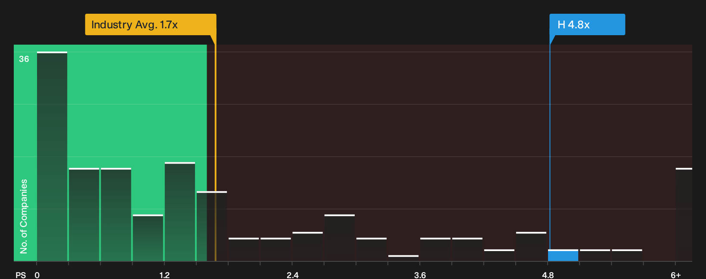This screenshot has width=706, height=279.
Task: Click the 6+ bar at far right
Action: pyautogui.click(x=684, y=215)
